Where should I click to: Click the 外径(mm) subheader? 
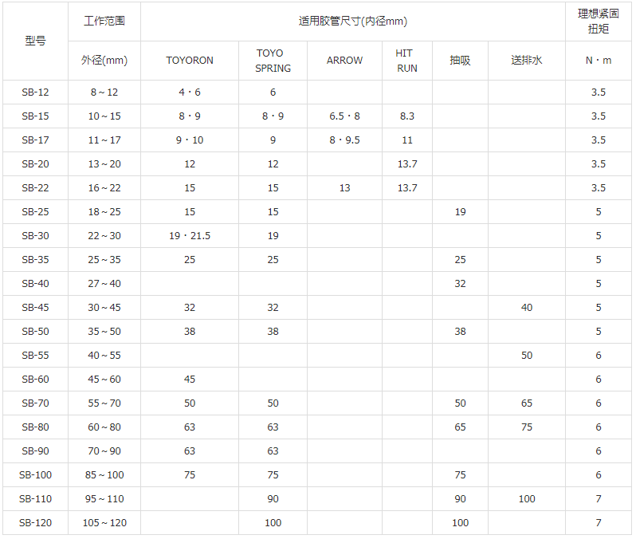tap(104, 61)
